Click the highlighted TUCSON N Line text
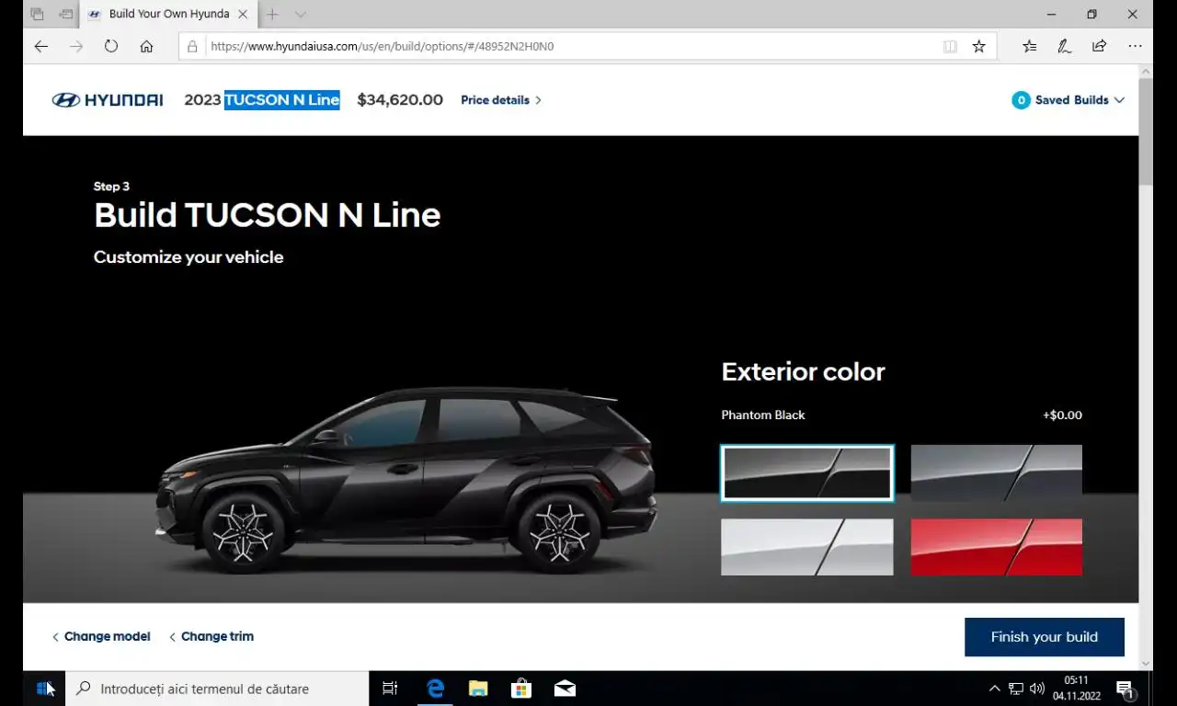Image resolution: width=1177 pixels, height=706 pixels. pos(282,100)
